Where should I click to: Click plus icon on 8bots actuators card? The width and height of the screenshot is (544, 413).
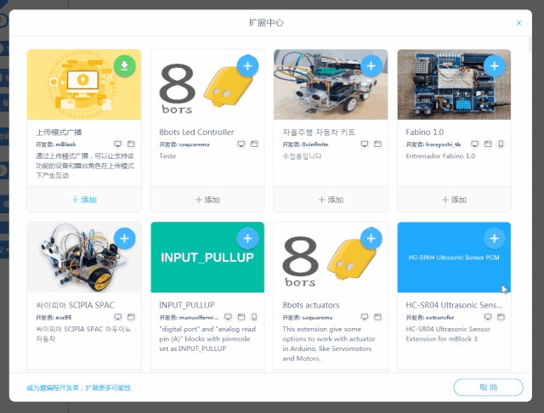click(x=371, y=239)
